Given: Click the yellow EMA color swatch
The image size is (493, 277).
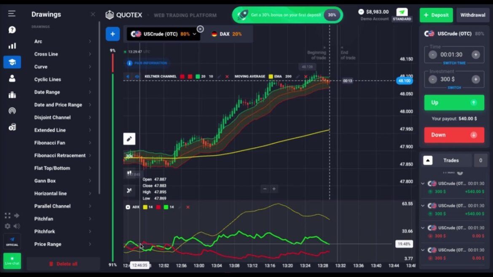Looking at the screenshot, I should click(271, 77).
